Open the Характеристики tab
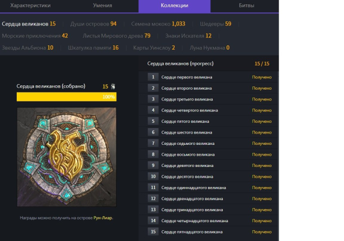 click(30, 5)
